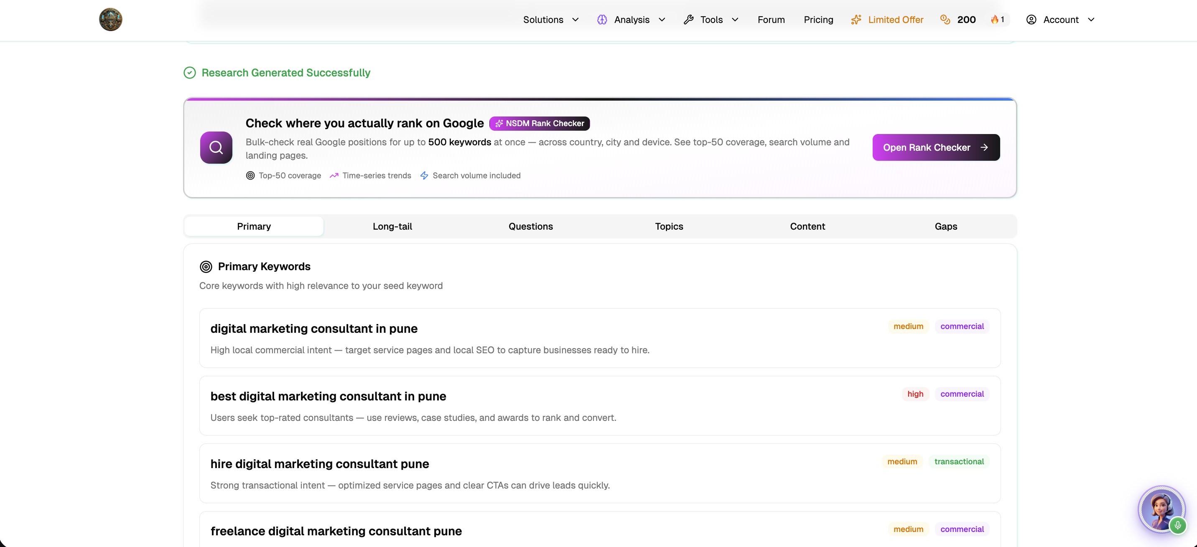Screen dimensions: 1197x547
Task: Click the best digital marketing consultant in pune card
Action: tap(600, 405)
